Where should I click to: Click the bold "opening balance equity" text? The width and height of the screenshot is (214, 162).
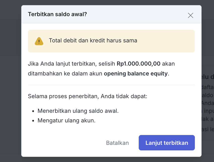point(136,74)
